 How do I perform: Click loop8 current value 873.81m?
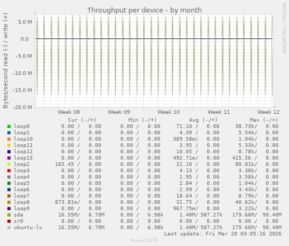(66, 202)
